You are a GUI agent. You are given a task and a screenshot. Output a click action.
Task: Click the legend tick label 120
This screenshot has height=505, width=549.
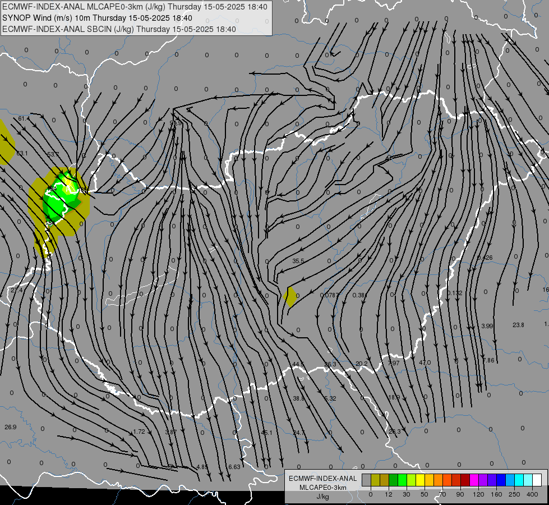(x=478, y=494)
